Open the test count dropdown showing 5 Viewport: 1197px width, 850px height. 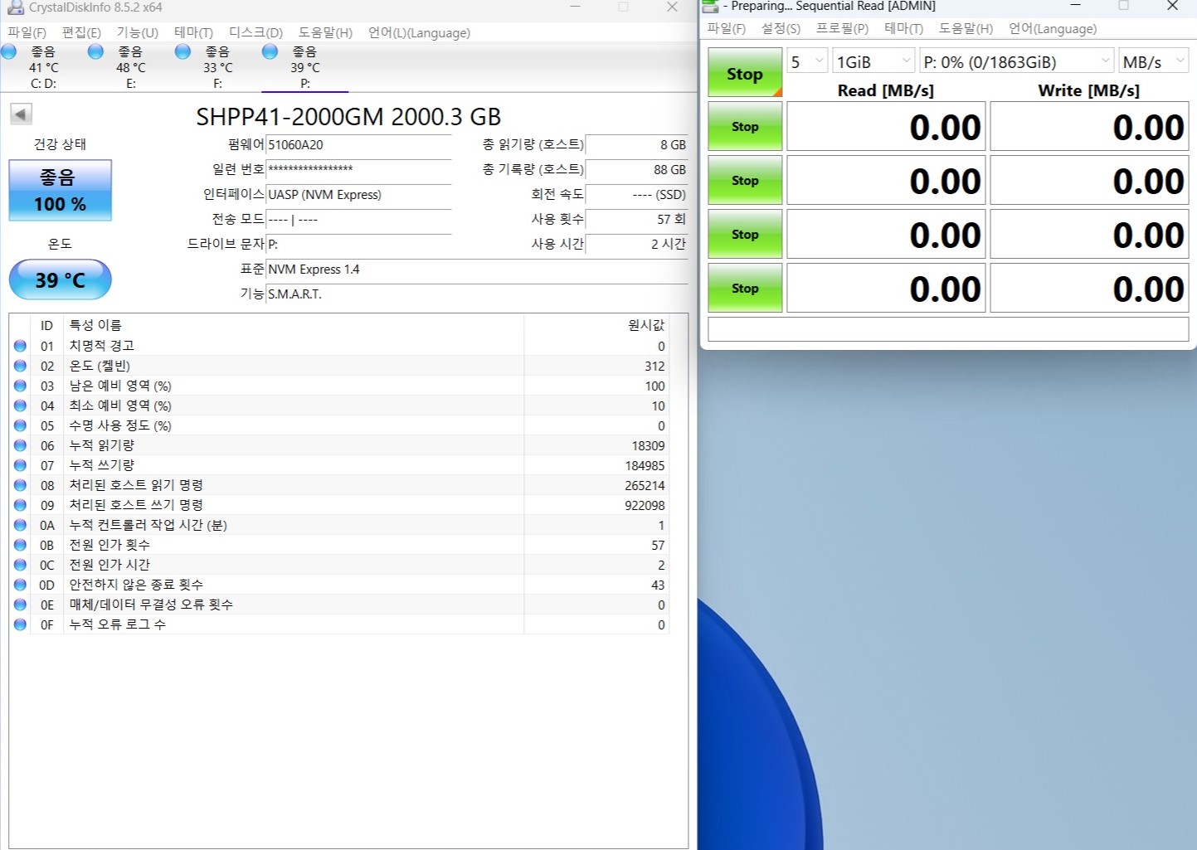coord(807,61)
